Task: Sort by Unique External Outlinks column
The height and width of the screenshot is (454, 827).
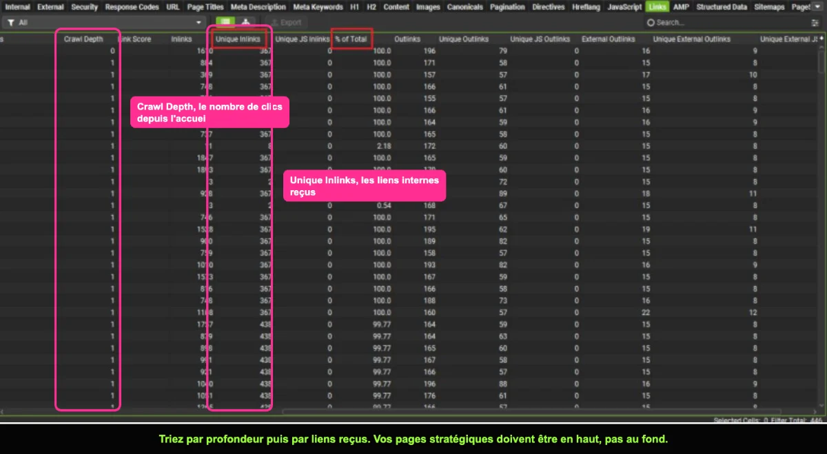Action: (x=692, y=39)
